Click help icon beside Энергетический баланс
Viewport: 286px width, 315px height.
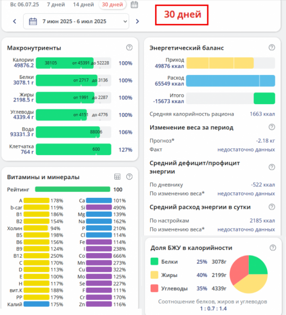[x=272, y=47]
